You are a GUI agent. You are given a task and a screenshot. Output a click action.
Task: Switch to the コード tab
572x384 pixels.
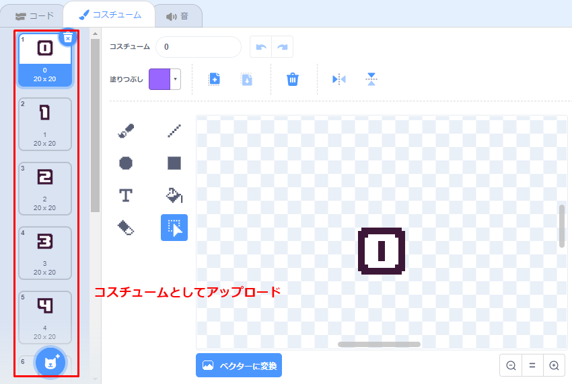pyautogui.click(x=34, y=16)
